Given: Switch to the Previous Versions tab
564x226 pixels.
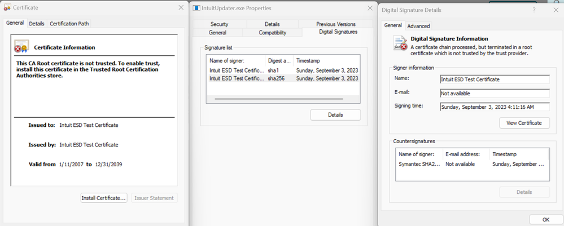Looking at the screenshot, I should coord(335,24).
